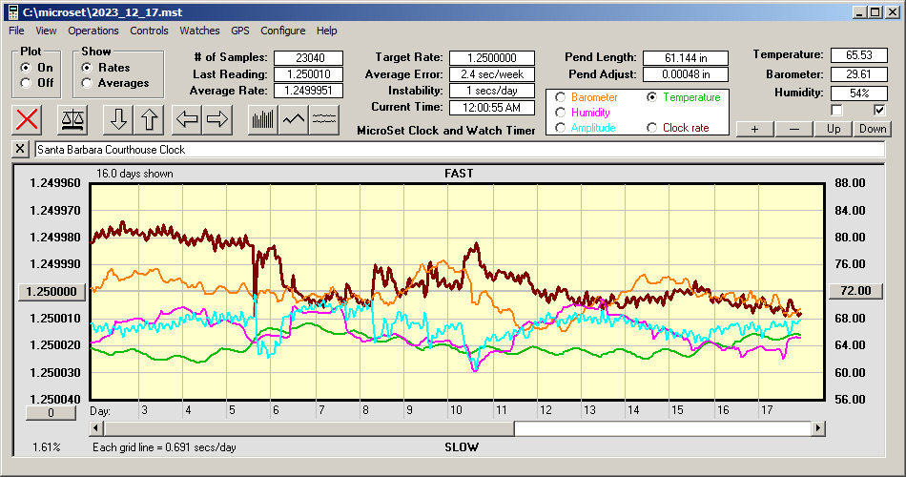The height and width of the screenshot is (477, 906).
Task: Open the Watches menu
Action: coord(199,31)
